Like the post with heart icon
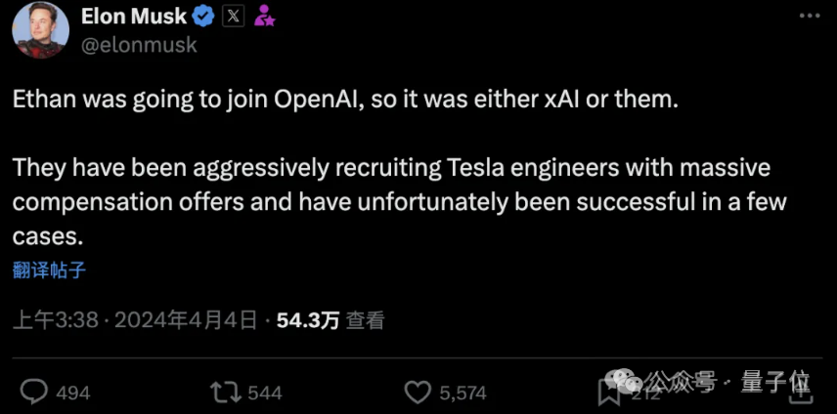Screen dimensions: 837x414 418,393
